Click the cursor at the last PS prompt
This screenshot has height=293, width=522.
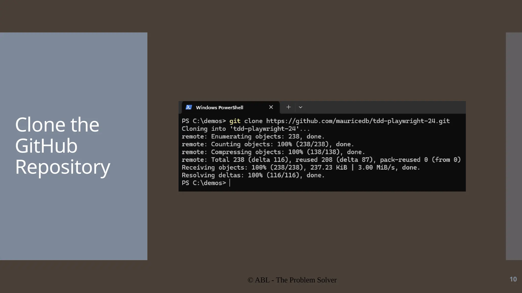230,183
